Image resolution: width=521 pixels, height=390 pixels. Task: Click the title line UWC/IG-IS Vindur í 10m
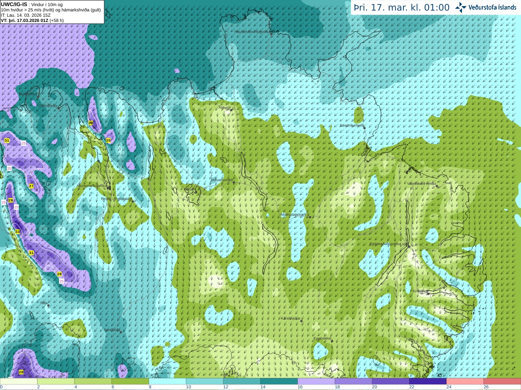(32, 4)
